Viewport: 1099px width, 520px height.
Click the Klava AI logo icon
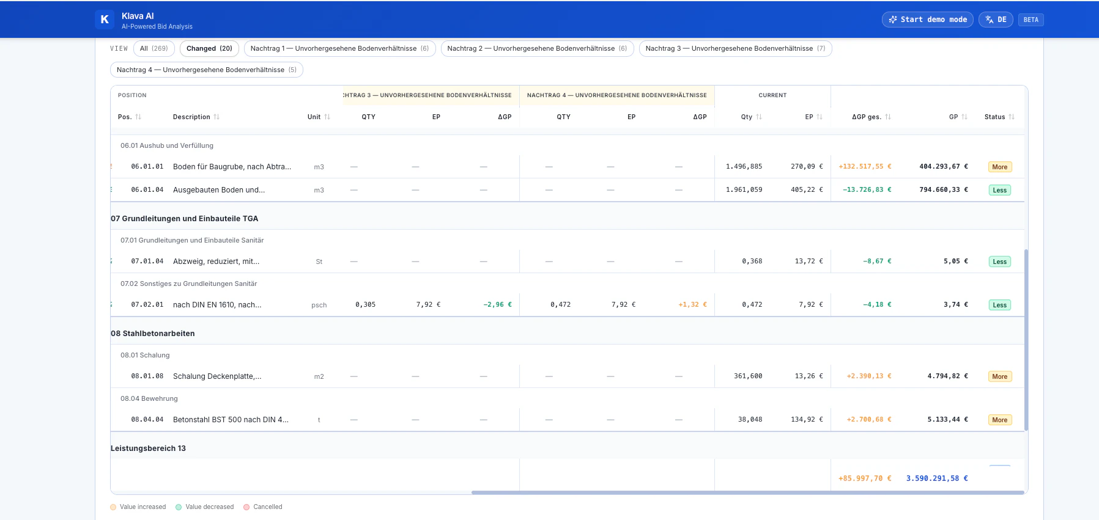click(105, 20)
